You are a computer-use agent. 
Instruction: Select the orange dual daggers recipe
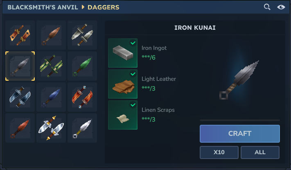[x=20, y=35]
